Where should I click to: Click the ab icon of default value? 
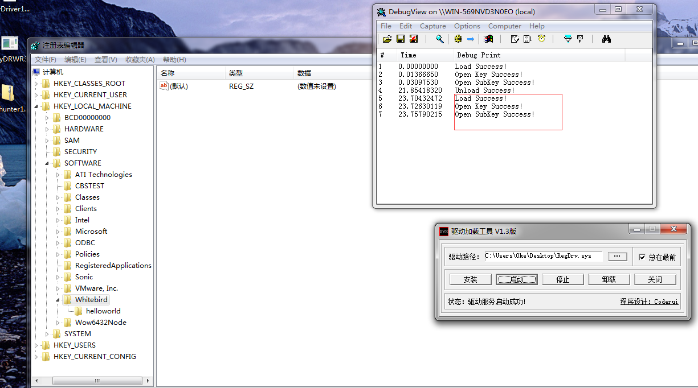[x=164, y=86]
